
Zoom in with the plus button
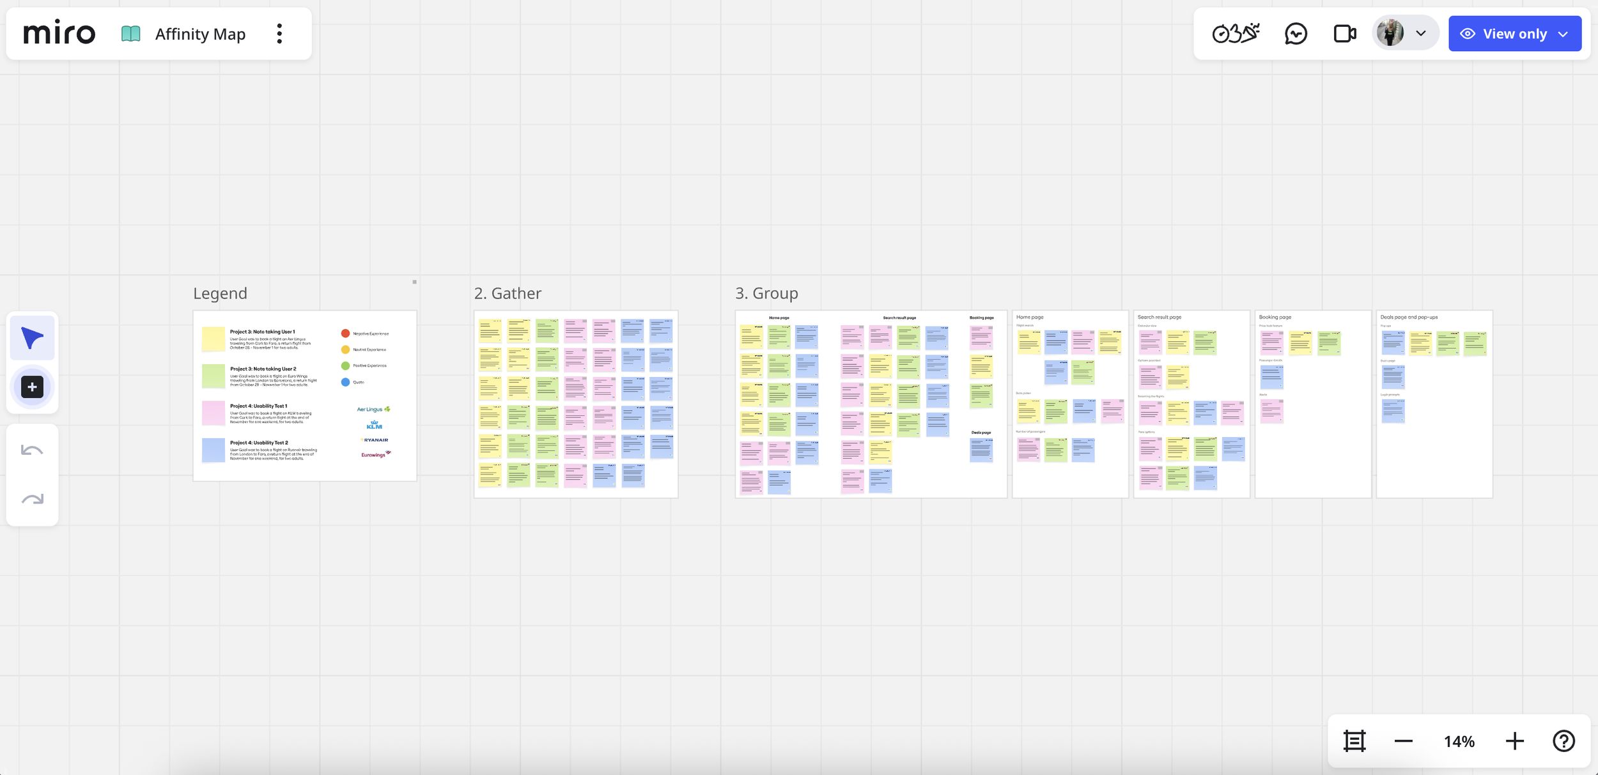(1514, 741)
